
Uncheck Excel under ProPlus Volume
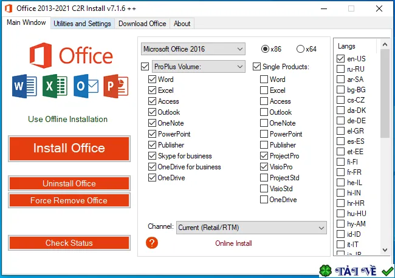152,90
